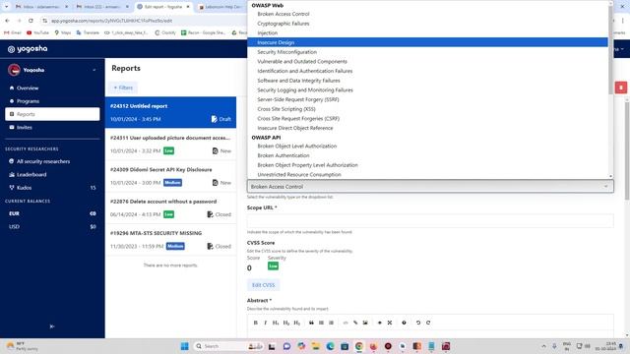Choose Security Logging and Monitoring Failures
This screenshot has height=354, width=630.
coord(427,89)
